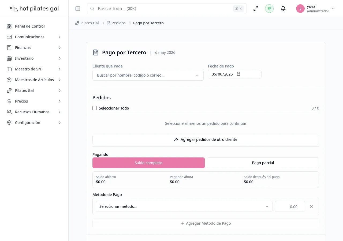The width and height of the screenshot is (343, 241).
Task: Click the 'Pagando ahora' $0.00 amount
Action: tap(175, 182)
